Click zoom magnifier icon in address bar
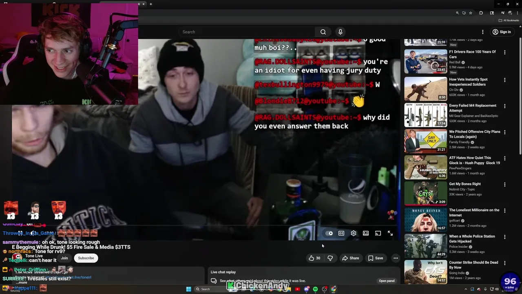 458,13
